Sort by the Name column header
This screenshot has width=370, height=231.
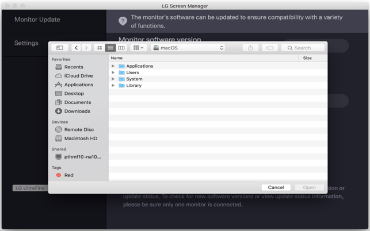click(x=203, y=58)
